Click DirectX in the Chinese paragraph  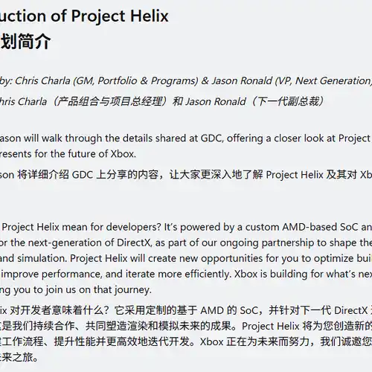coord(351,310)
